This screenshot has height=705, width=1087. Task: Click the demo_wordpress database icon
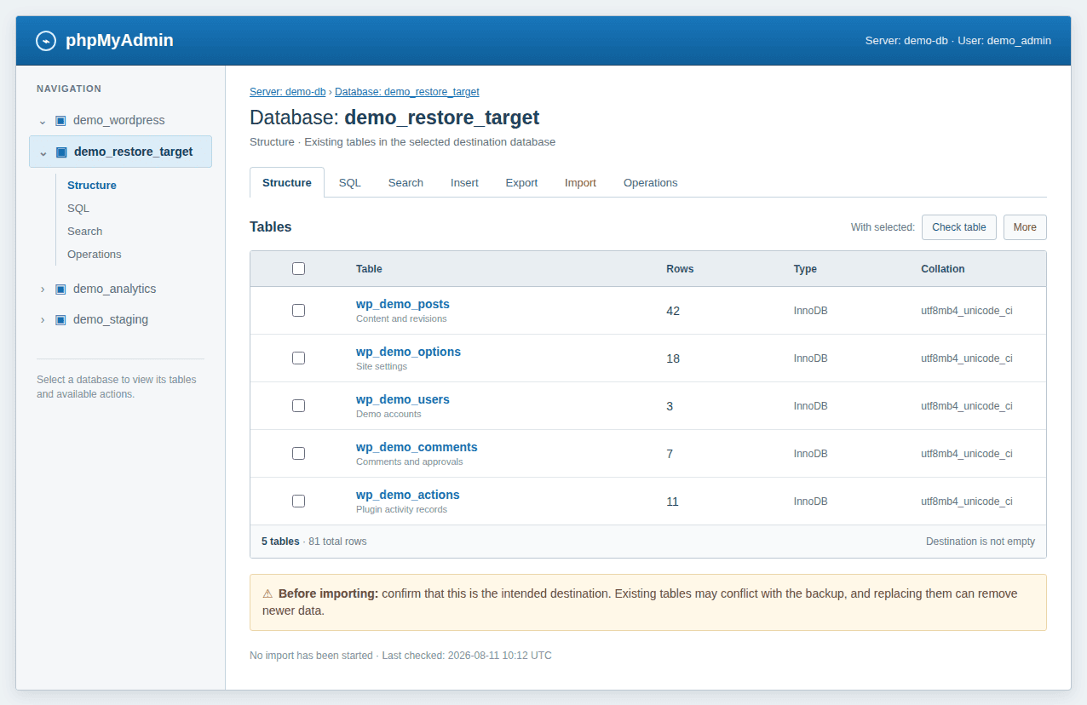60,120
